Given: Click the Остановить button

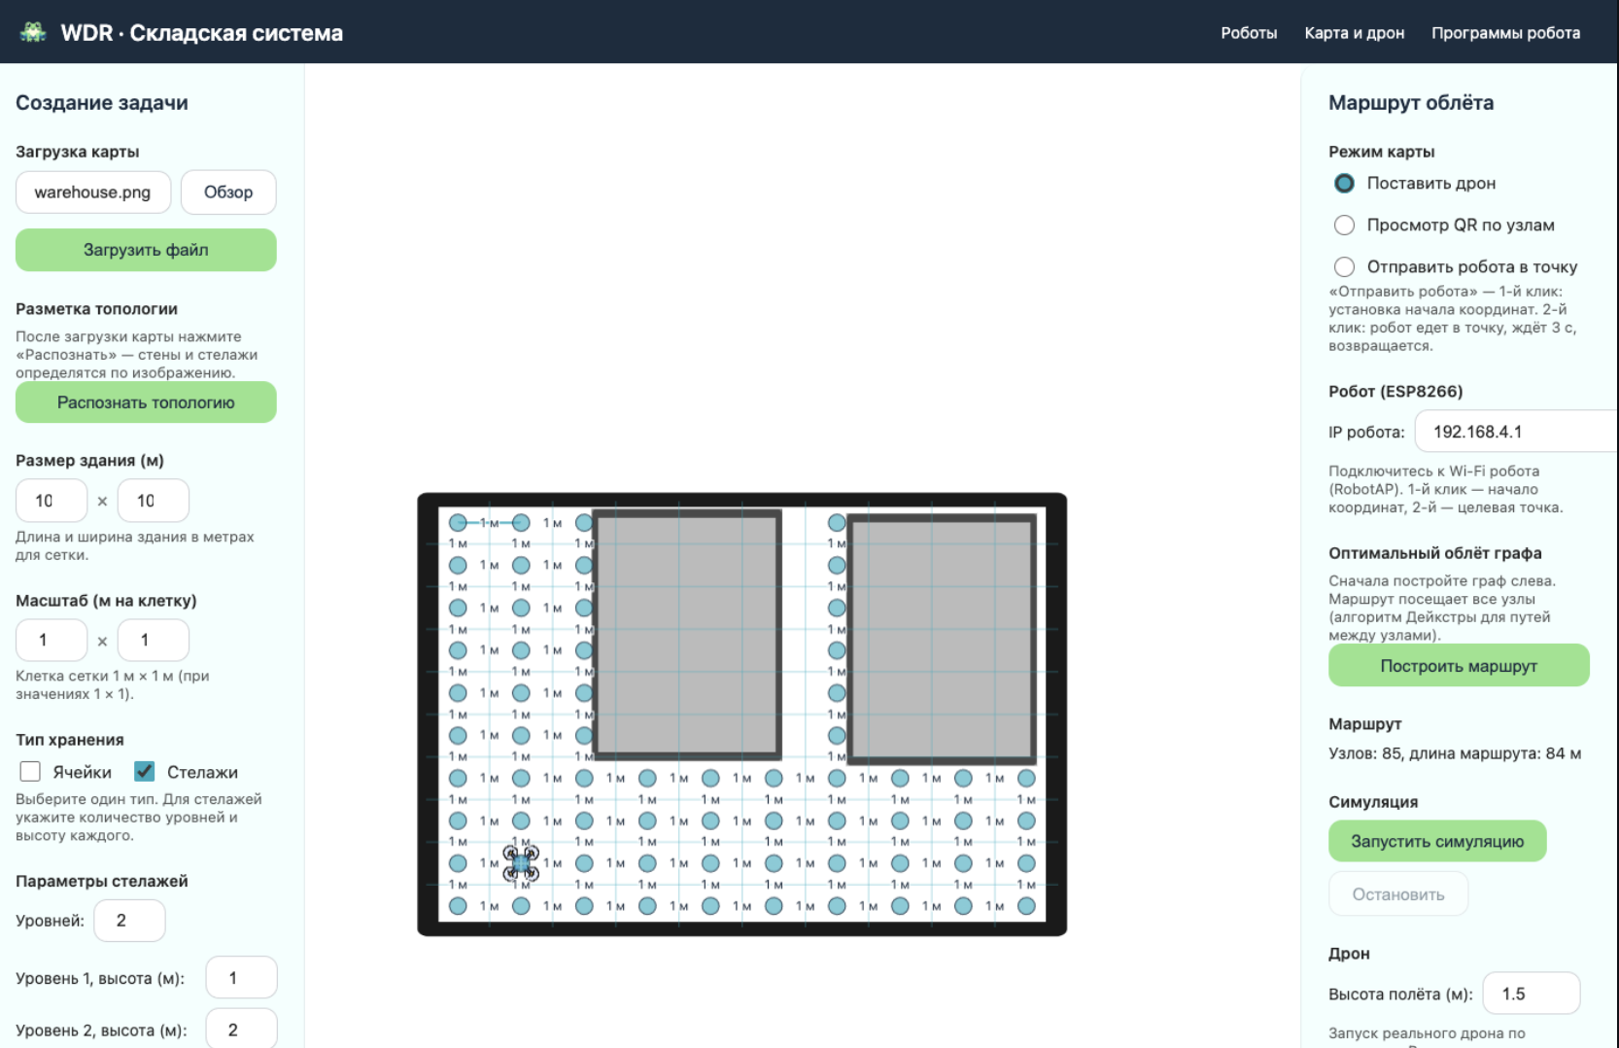Looking at the screenshot, I should (x=1398, y=894).
